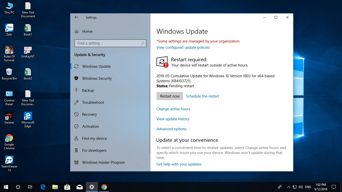Screen dimensions: 342x192
Task: Open Chrome from the taskbar
Action: click(x=104, y=187)
